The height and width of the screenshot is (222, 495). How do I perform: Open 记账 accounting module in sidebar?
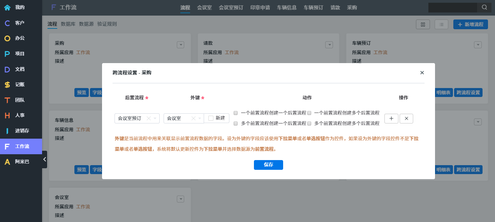19,85
